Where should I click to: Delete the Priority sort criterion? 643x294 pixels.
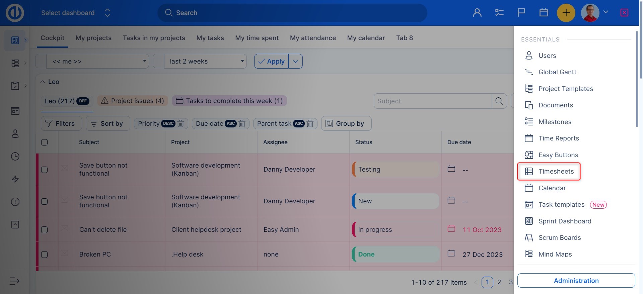(181, 124)
